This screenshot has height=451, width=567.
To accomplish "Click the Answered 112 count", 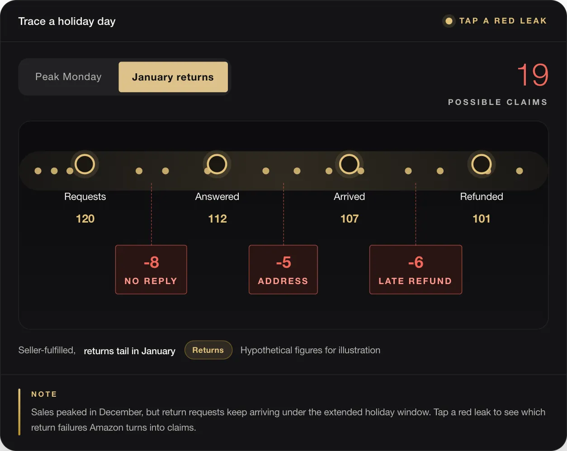I will coord(217,219).
